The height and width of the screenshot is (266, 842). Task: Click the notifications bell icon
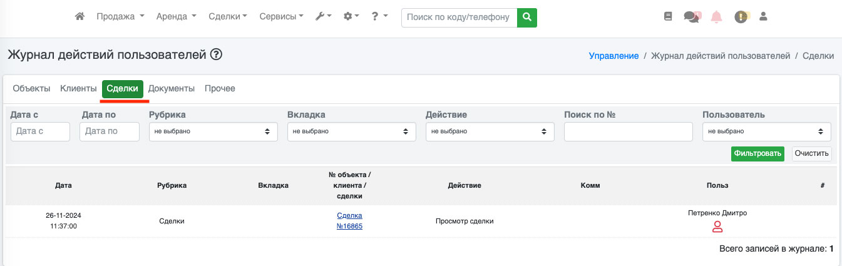click(717, 17)
